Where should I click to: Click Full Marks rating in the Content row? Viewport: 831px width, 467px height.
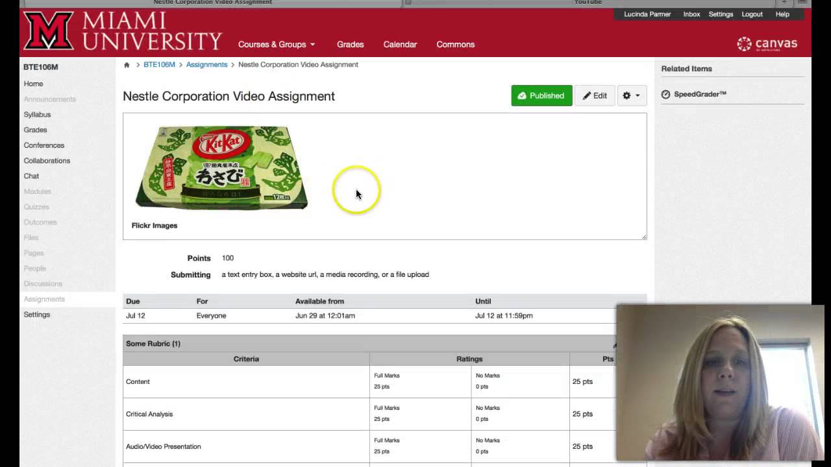coord(387,376)
